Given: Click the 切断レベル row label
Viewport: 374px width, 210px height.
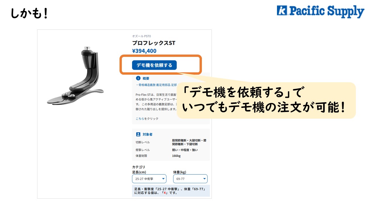Looking at the screenshot, I should pyautogui.click(x=143, y=142).
